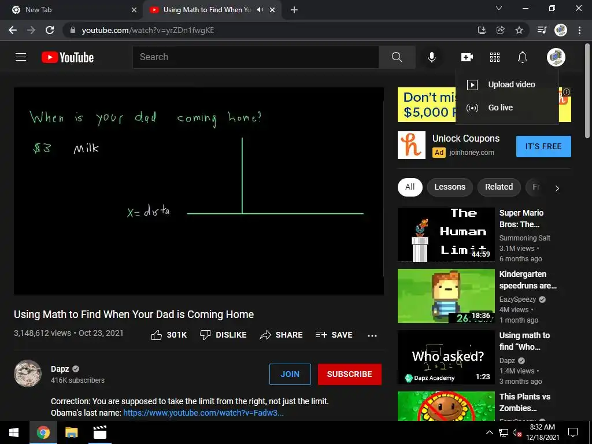Subscribe to Dapz channel
This screenshot has width=592, height=444.
[349, 374]
